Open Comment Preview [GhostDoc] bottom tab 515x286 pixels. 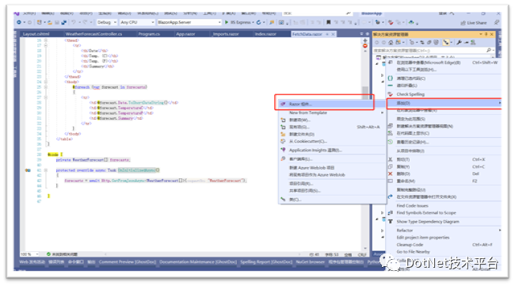point(127,262)
